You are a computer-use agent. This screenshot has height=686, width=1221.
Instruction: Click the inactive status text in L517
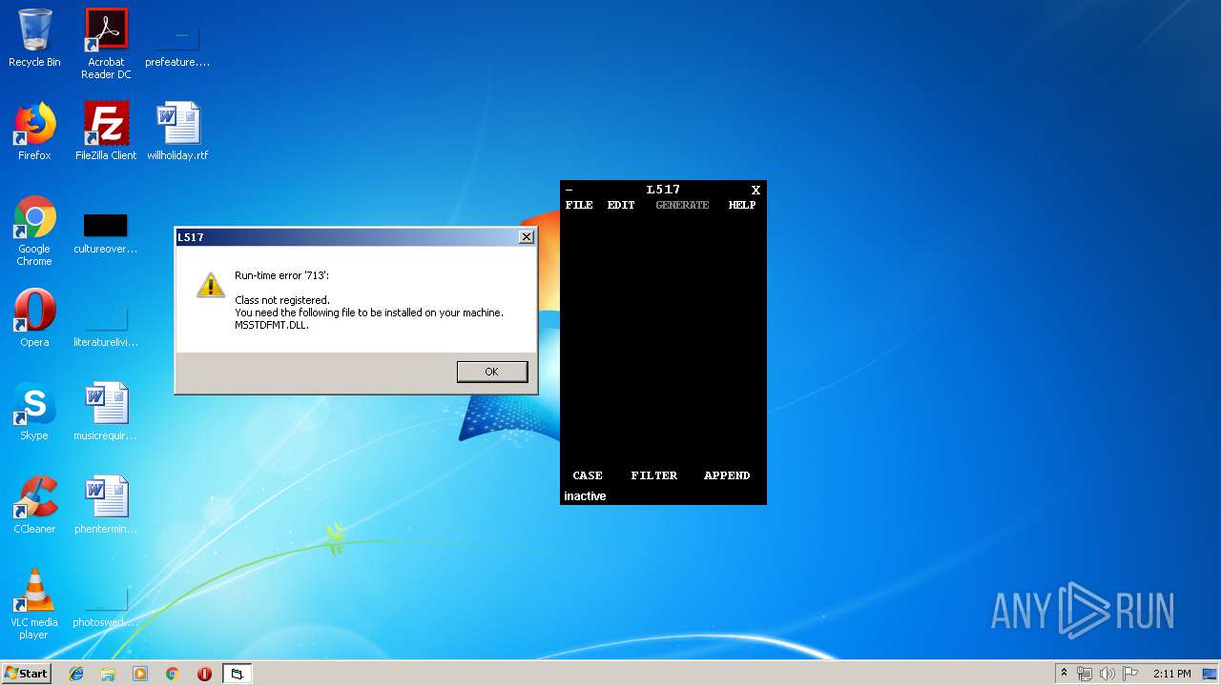(x=585, y=496)
